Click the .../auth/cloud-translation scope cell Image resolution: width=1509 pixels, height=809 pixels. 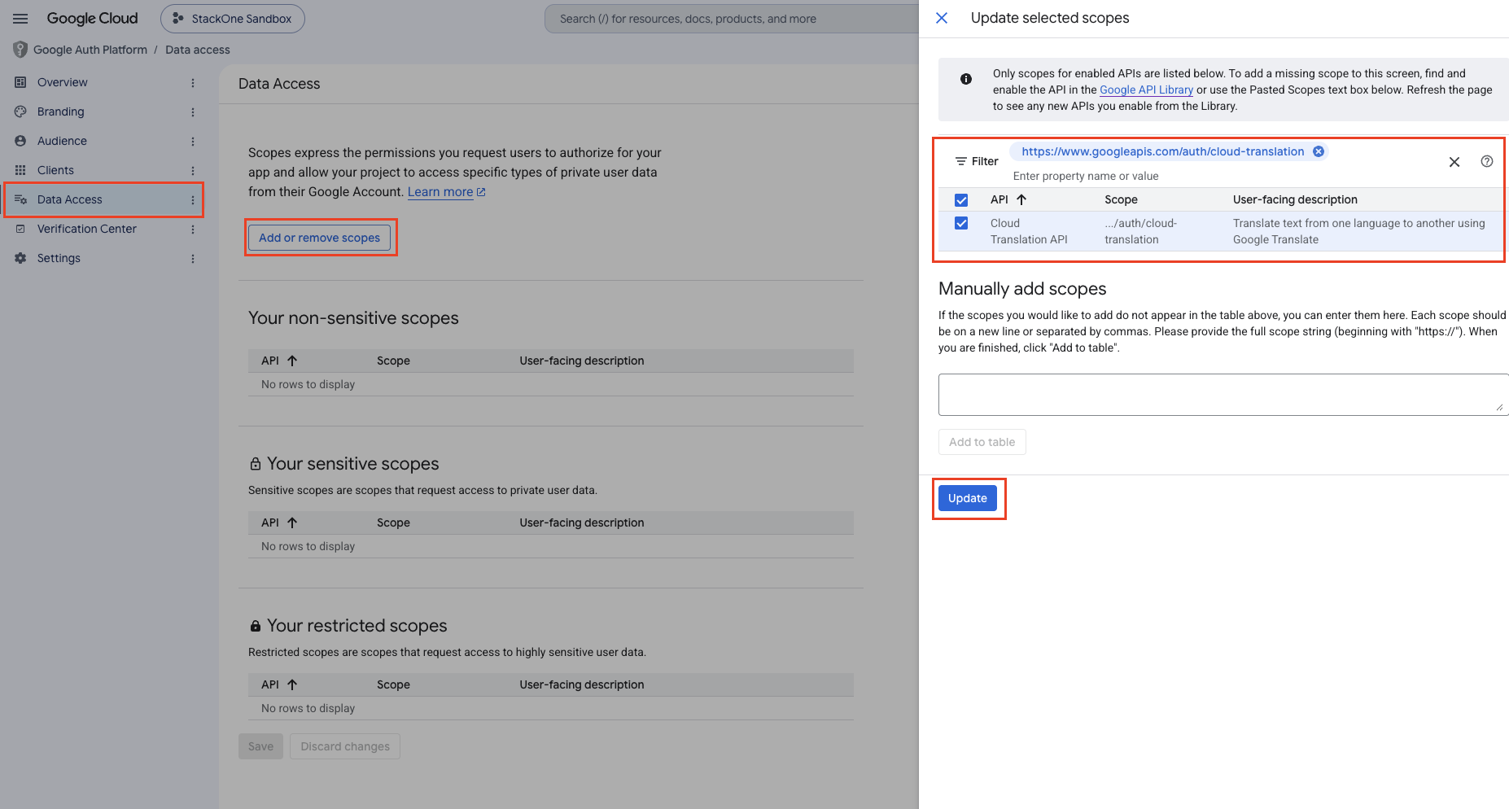[1141, 231]
